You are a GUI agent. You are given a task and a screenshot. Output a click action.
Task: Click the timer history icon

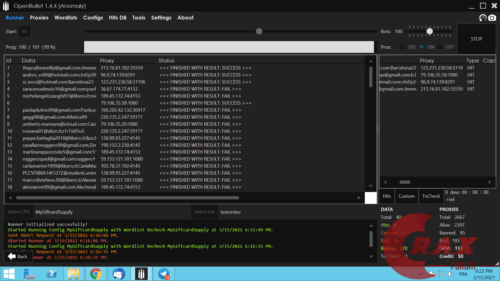click(483, 18)
